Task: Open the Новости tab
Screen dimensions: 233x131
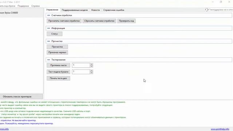Action: click(x=95, y=10)
